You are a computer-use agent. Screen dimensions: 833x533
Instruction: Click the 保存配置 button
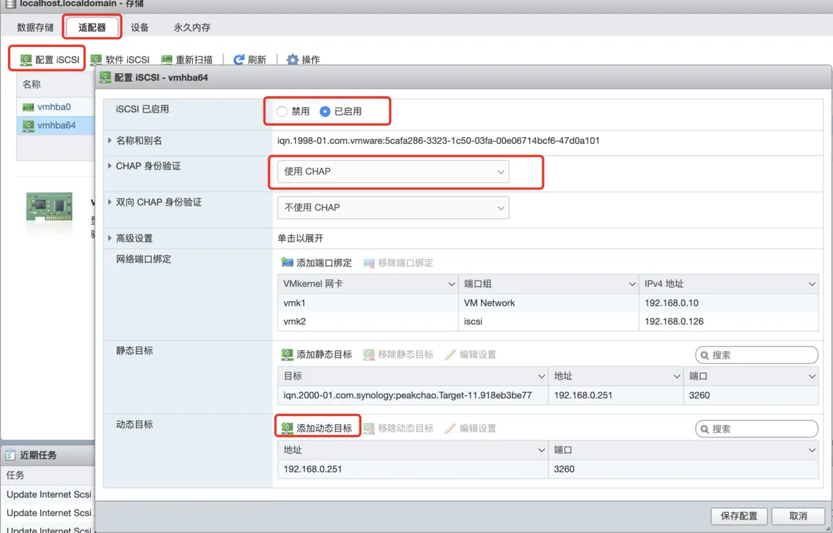click(x=739, y=516)
